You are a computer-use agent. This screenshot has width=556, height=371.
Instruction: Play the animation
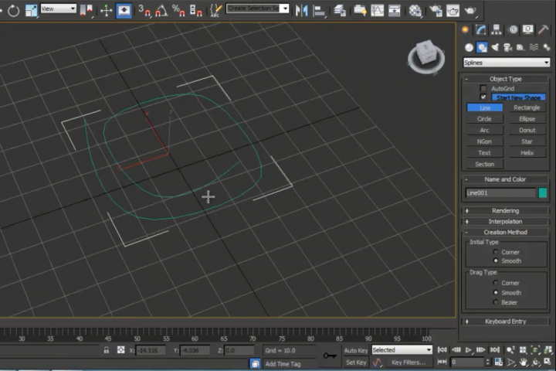coord(468,350)
